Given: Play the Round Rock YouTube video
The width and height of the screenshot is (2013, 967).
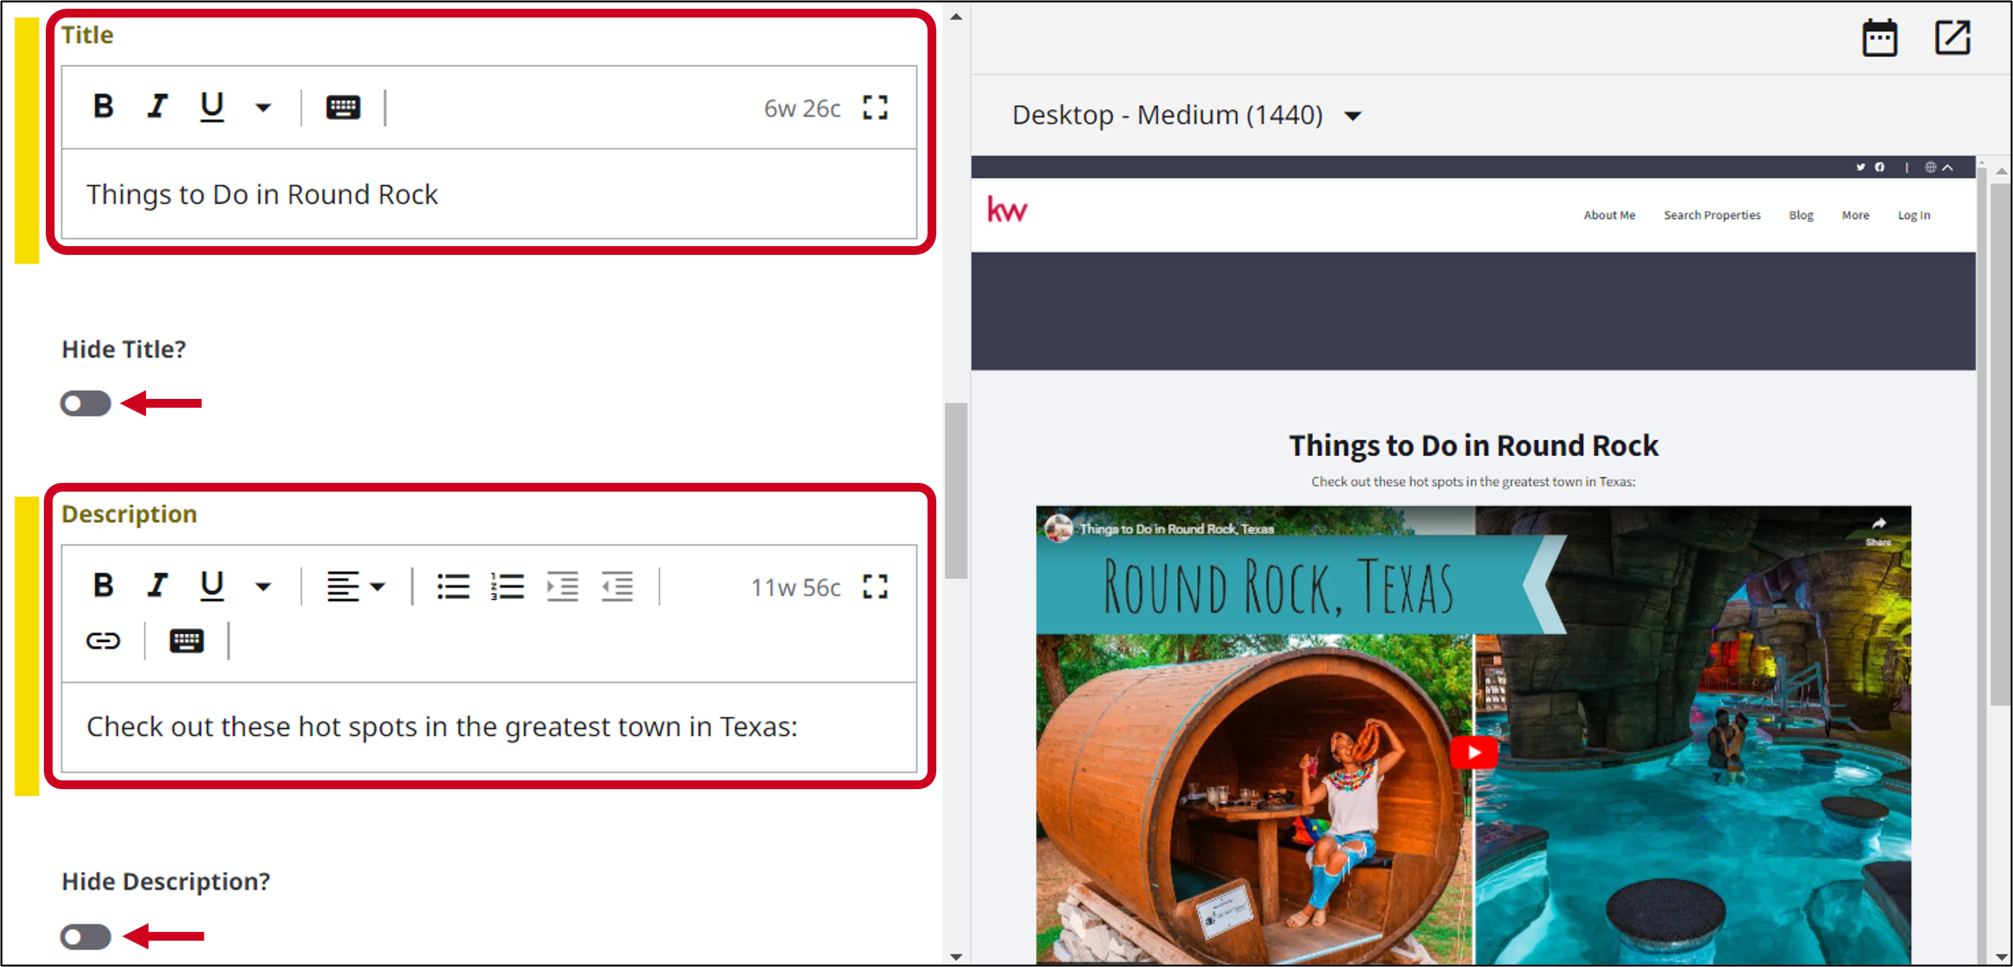Looking at the screenshot, I should (1474, 753).
